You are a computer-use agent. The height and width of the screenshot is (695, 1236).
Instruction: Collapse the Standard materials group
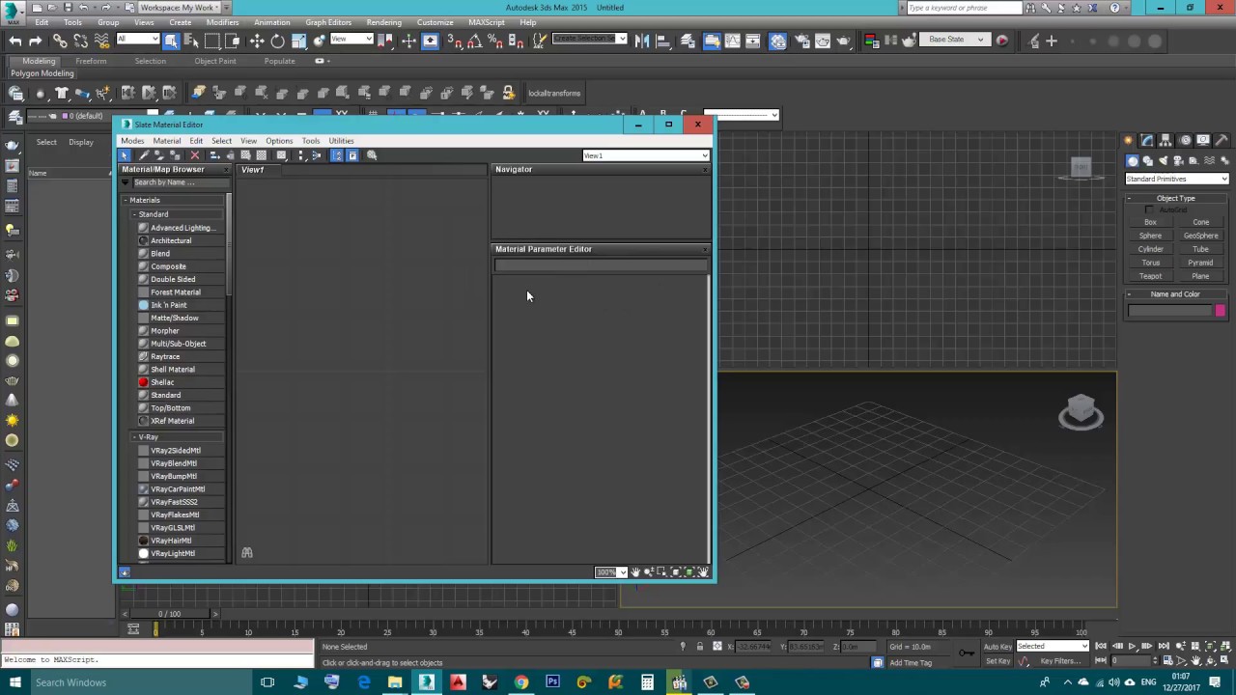click(135, 214)
